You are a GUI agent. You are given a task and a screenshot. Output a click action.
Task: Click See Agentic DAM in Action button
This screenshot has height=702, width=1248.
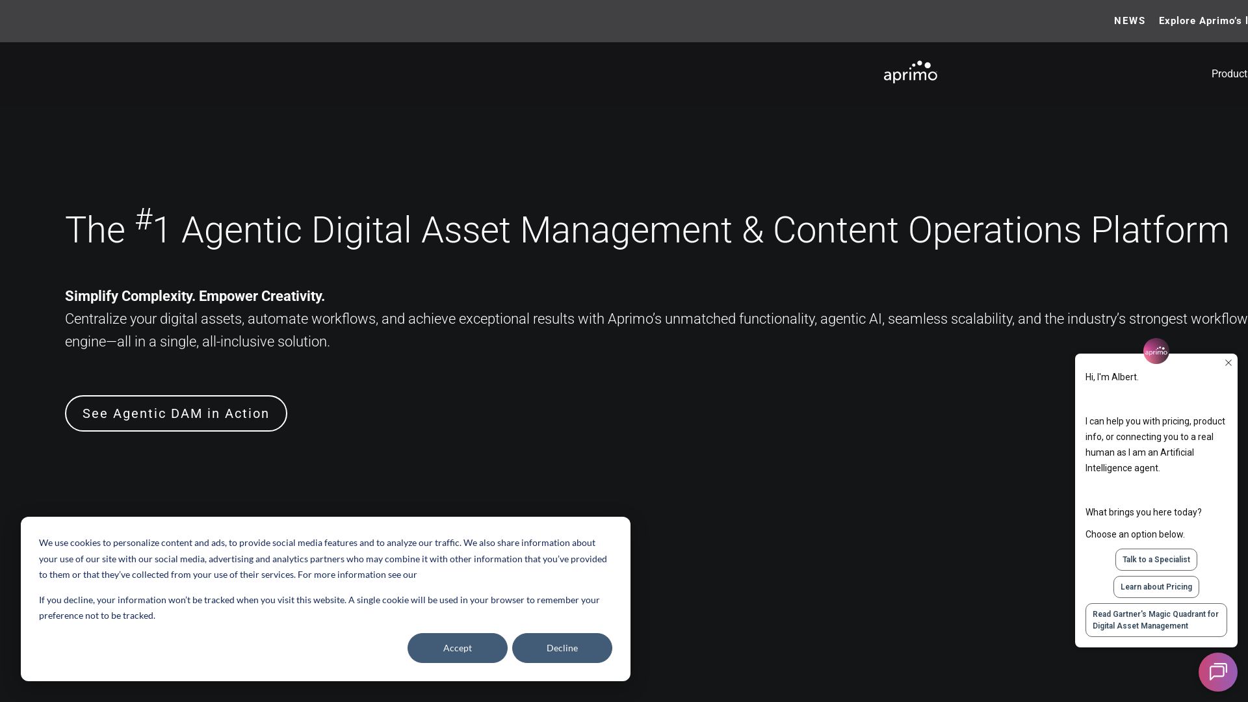coord(176,413)
